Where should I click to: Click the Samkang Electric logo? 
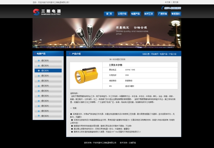click(x=47, y=12)
